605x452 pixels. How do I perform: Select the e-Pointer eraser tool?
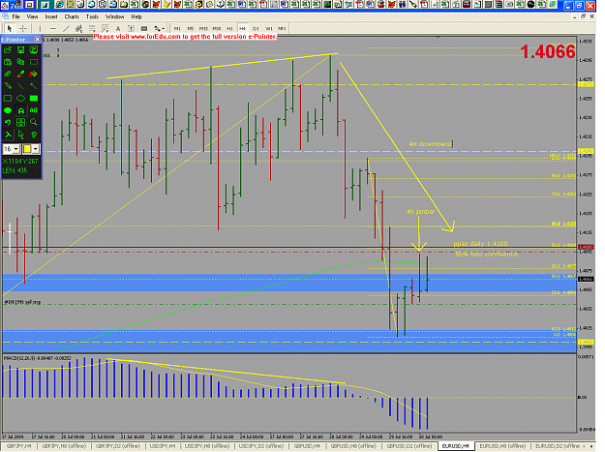[8, 74]
